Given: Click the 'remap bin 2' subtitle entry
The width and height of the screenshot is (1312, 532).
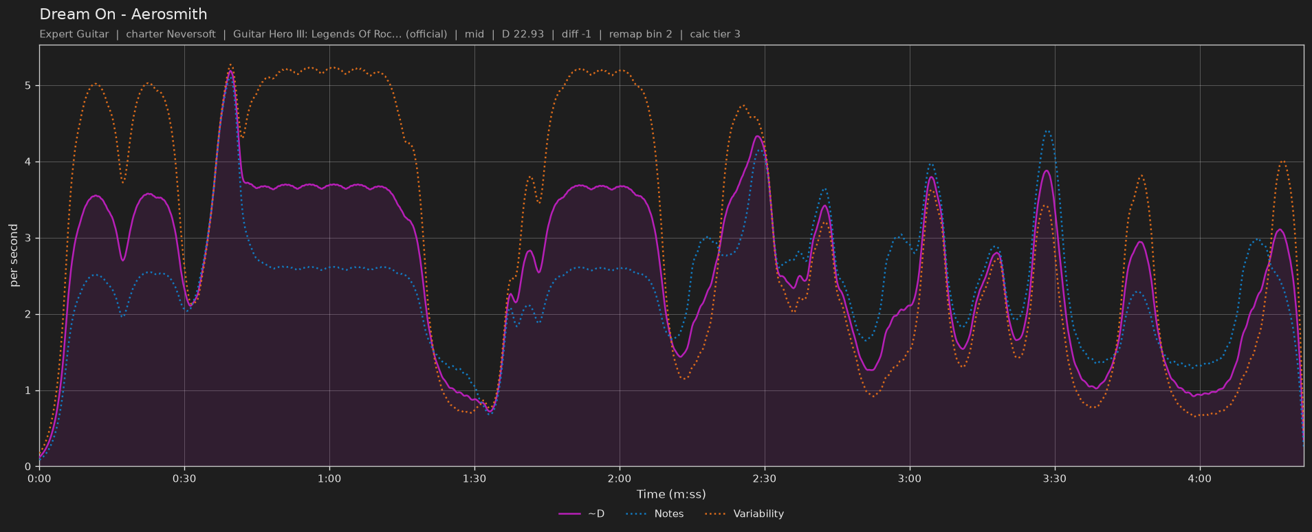Looking at the screenshot, I should tap(641, 34).
